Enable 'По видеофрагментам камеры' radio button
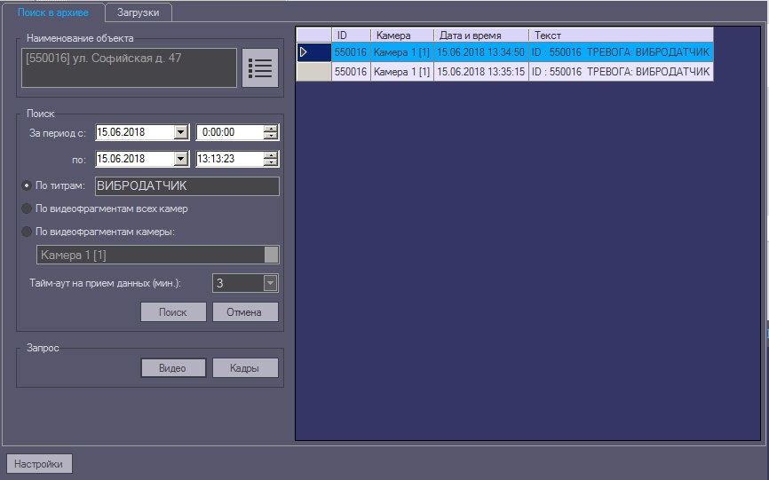 click(x=26, y=232)
